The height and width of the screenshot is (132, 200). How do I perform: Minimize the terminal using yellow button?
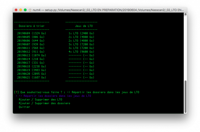[x=21, y=10]
